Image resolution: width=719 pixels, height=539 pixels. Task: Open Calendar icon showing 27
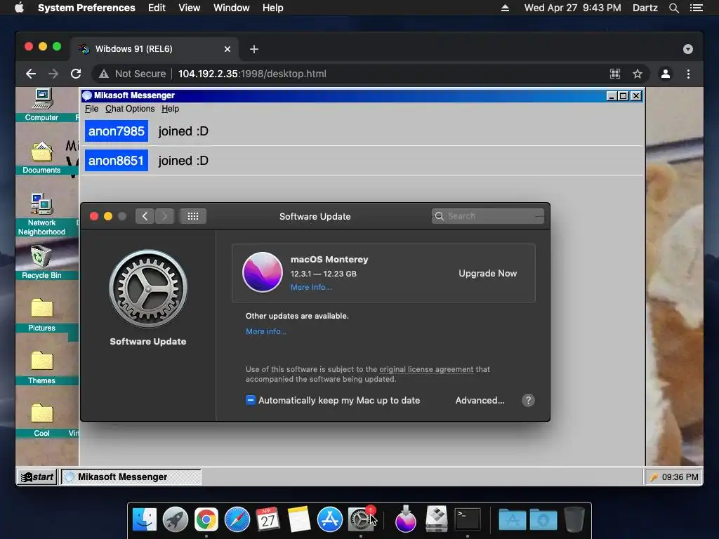tap(268, 520)
